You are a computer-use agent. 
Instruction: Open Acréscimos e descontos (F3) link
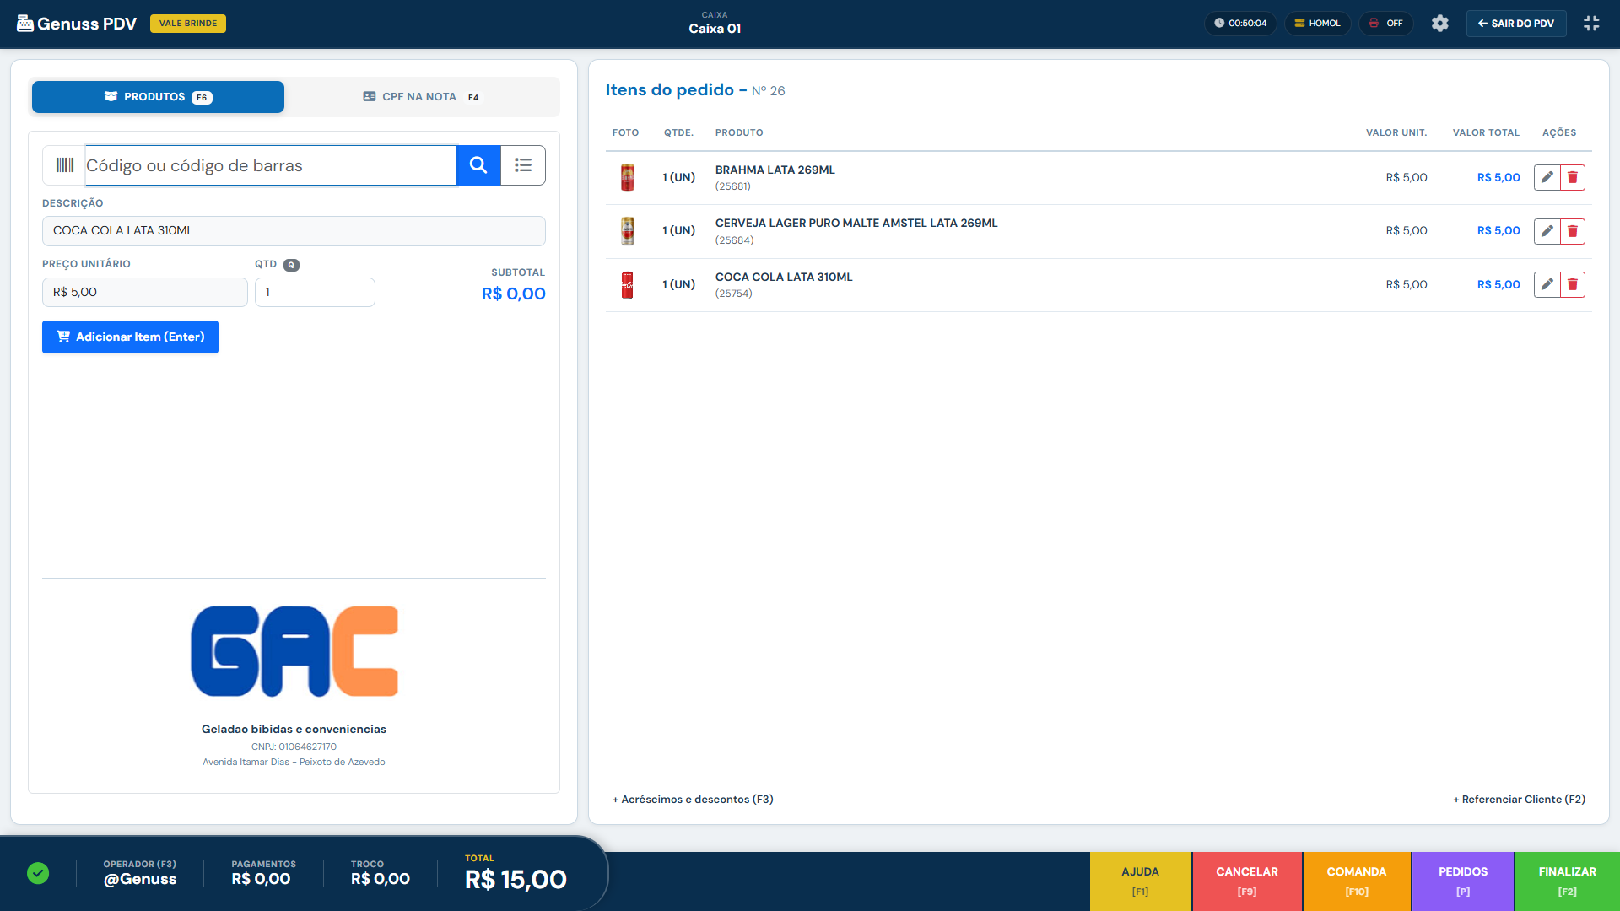[x=693, y=799]
